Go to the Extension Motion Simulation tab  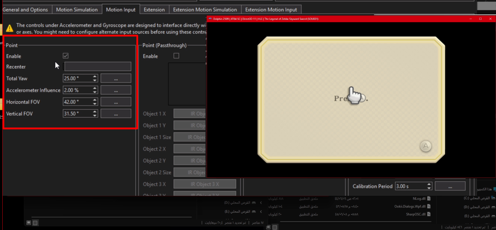(205, 10)
